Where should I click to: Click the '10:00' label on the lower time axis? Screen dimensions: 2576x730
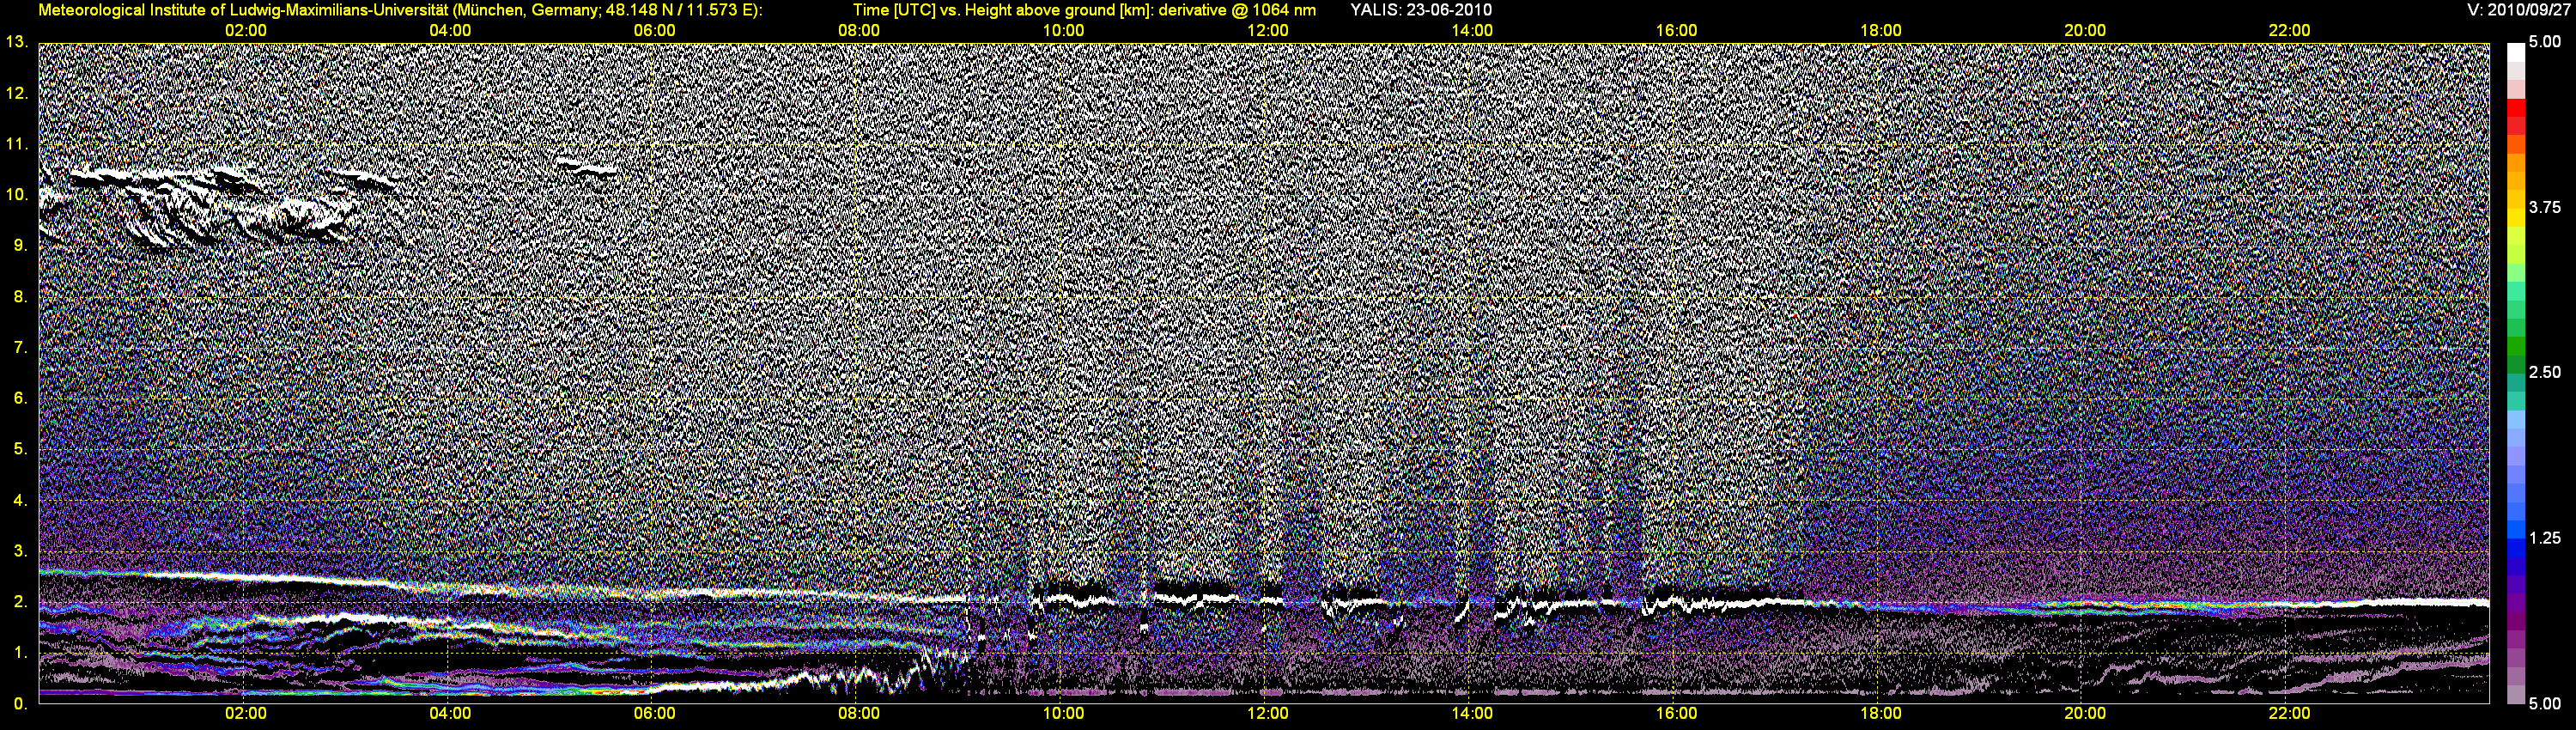click(x=1063, y=713)
